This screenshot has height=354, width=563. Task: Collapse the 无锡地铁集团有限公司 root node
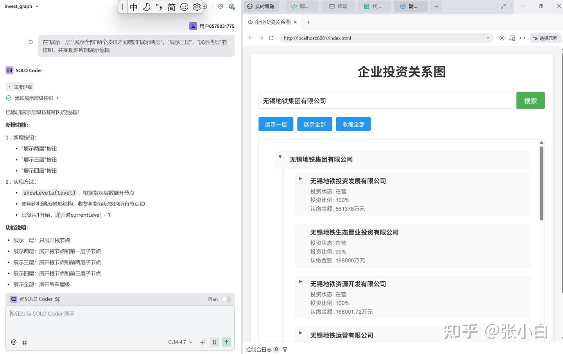coord(280,157)
